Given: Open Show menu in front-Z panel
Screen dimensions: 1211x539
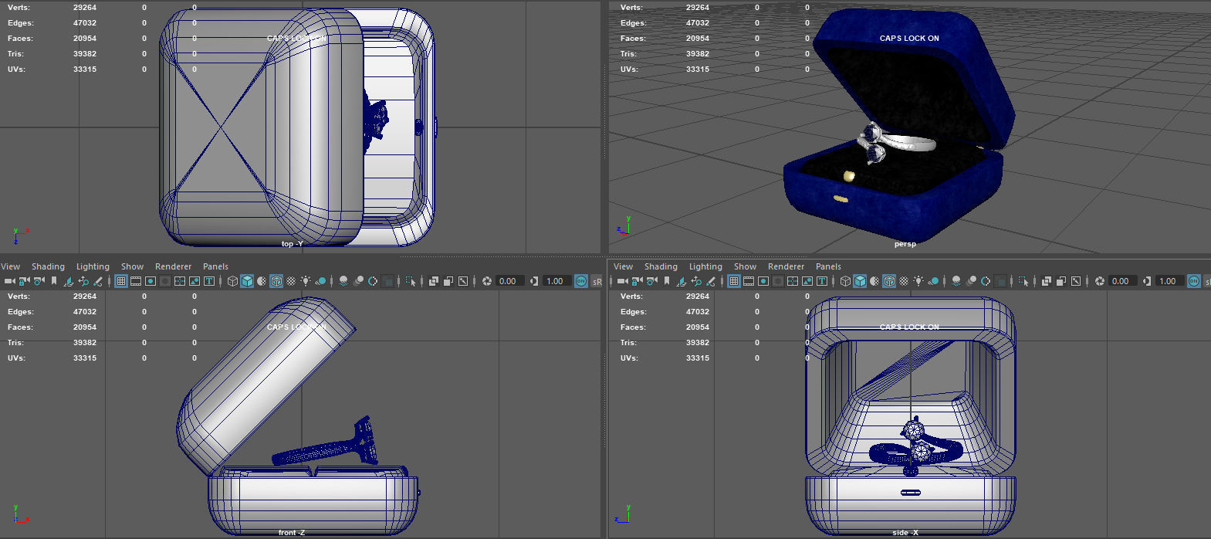Looking at the screenshot, I should tap(132, 266).
